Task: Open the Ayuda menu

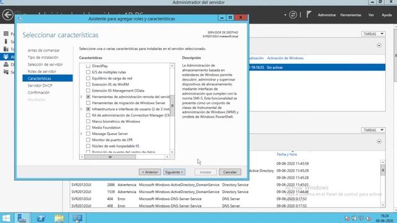Action: pos(386,15)
